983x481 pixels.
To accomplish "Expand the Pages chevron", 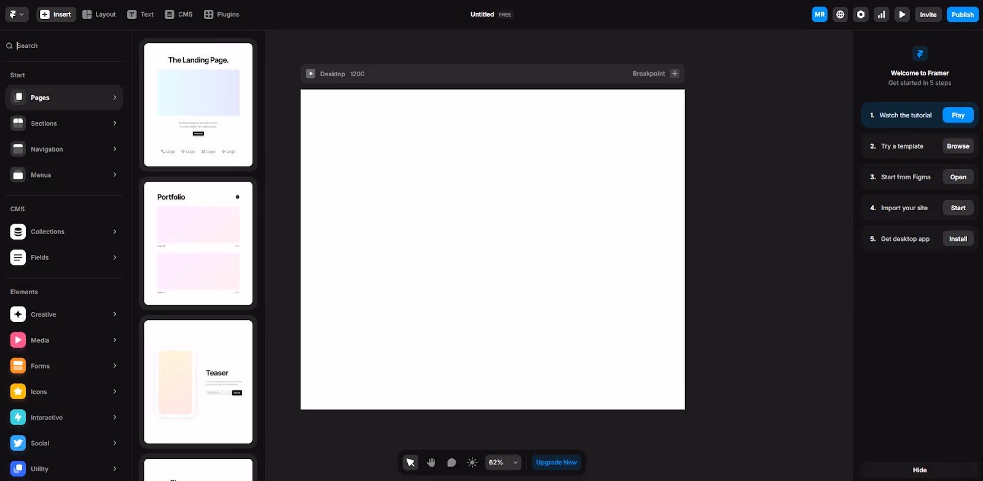I will point(115,97).
